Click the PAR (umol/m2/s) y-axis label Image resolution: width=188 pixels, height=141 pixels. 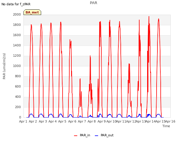click(4, 66)
